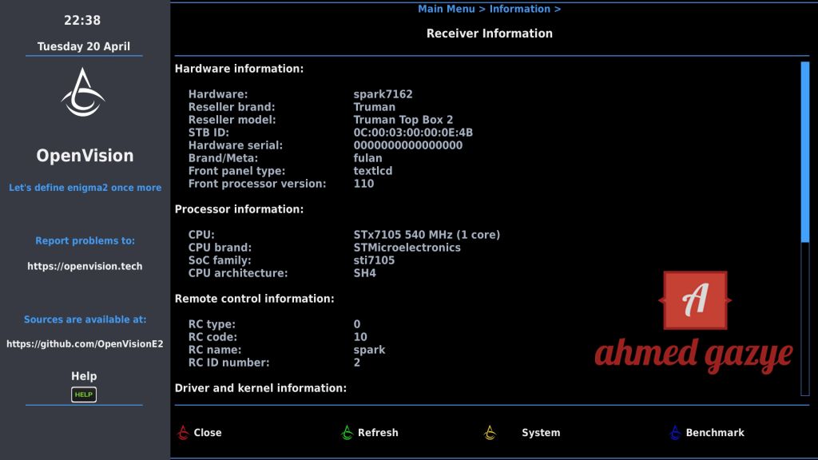Click the Receiver Information title
818x460 pixels.
click(490, 34)
